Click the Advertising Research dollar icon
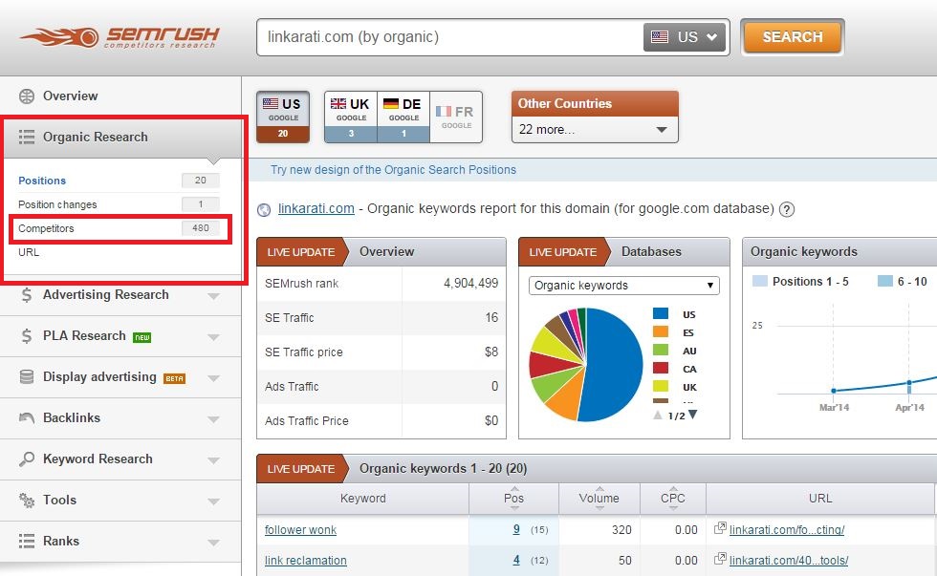The image size is (937, 576). pos(27,295)
